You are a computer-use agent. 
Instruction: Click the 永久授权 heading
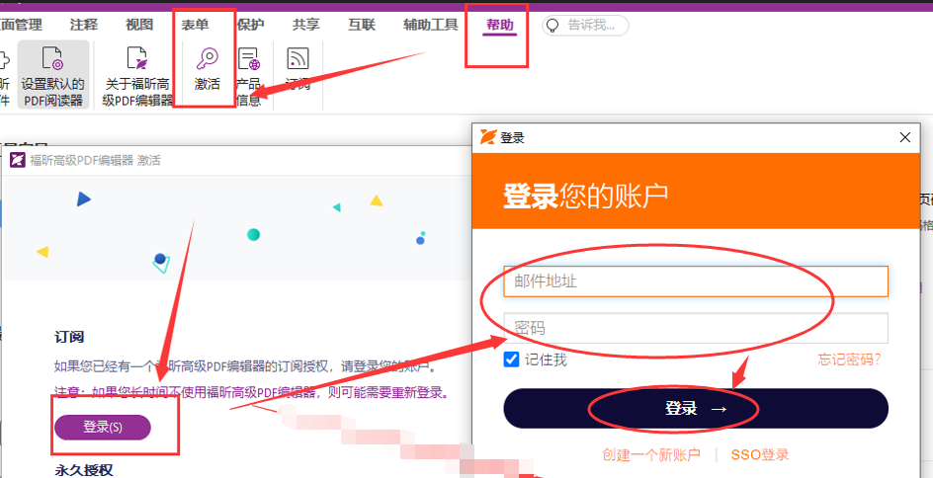84,470
